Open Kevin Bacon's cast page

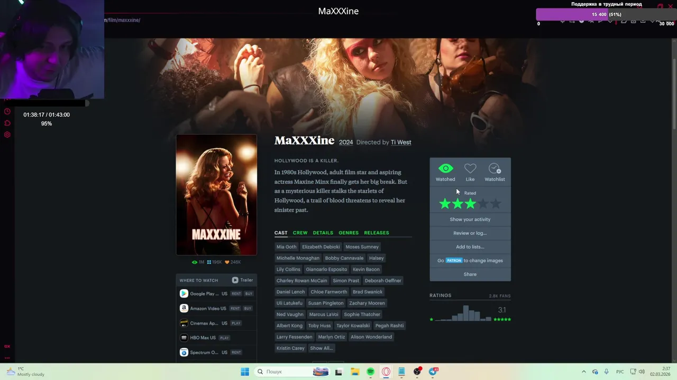tap(366, 270)
